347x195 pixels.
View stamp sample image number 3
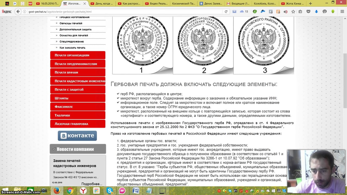pos(264,45)
